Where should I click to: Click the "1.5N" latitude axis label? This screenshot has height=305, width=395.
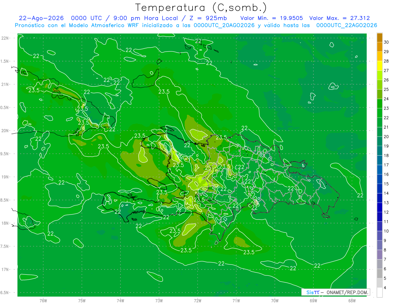5,61
